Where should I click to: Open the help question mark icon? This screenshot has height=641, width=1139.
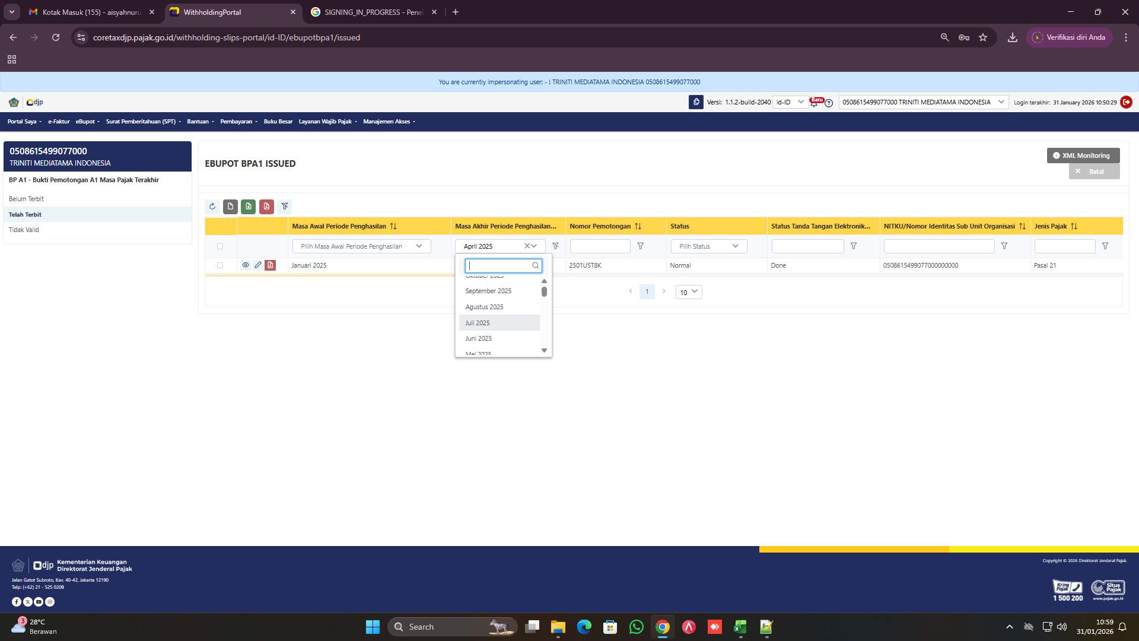tap(829, 103)
